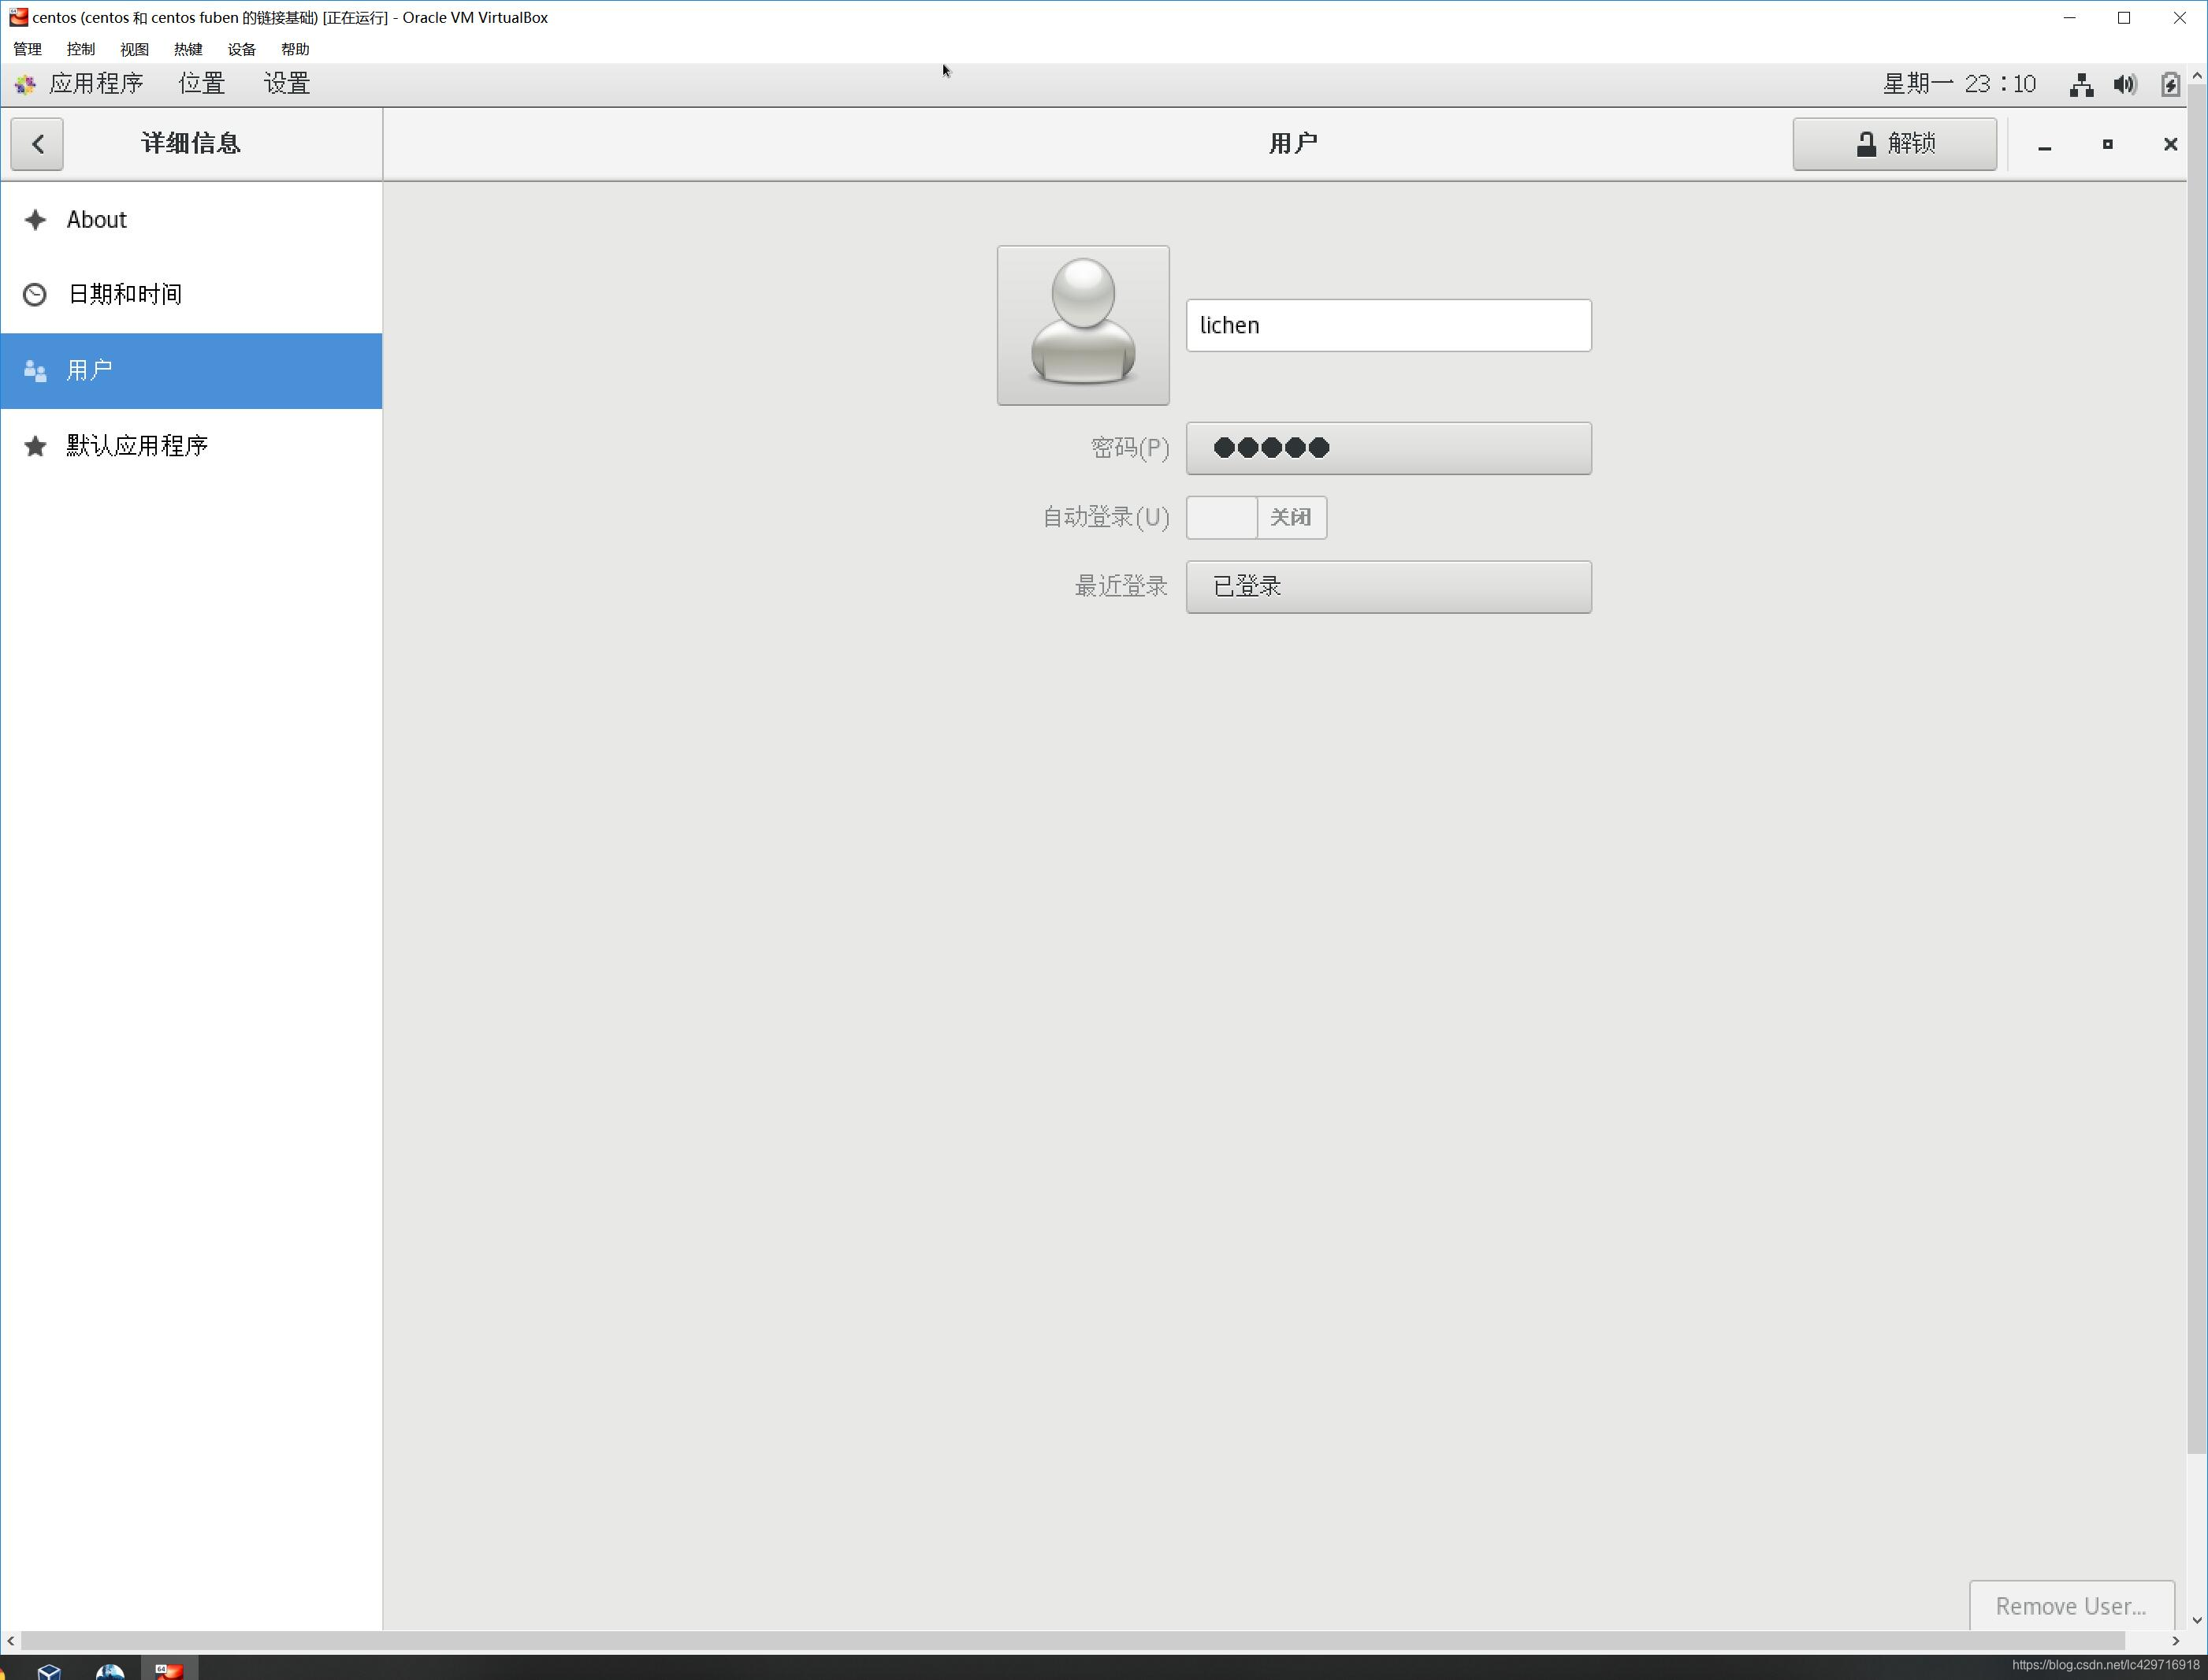The image size is (2208, 1680).
Task: Click the clock showing 星期一 23:10
Action: [x=1958, y=84]
